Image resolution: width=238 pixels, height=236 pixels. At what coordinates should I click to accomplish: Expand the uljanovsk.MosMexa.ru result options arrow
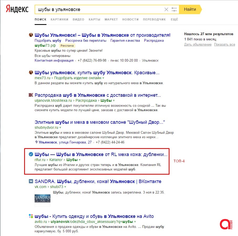[x=114, y=100]
